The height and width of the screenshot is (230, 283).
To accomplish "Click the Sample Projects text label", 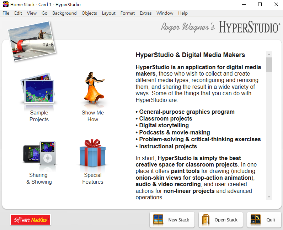I will click(39, 116).
